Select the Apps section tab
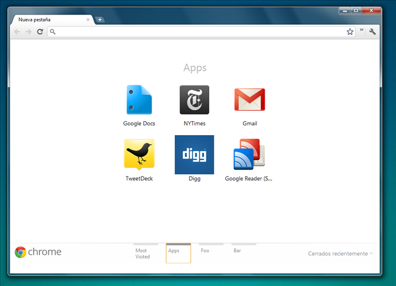The height and width of the screenshot is (286, 396). click(178, 253)
